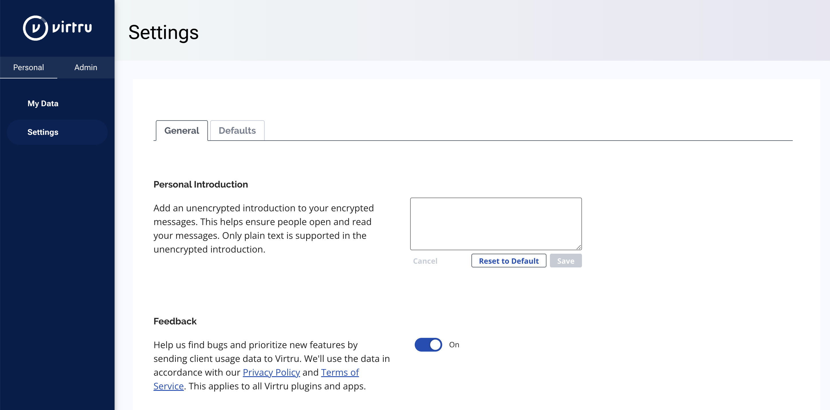Open the Terms of Service link
The height and width of the screenshot is (410, 830).
(340, 372)
